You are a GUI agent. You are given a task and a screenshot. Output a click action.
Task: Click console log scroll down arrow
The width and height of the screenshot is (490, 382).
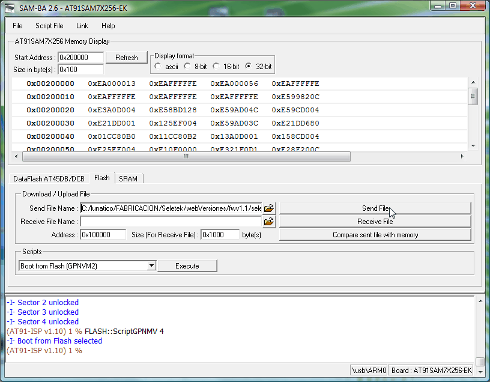point(480,372)
